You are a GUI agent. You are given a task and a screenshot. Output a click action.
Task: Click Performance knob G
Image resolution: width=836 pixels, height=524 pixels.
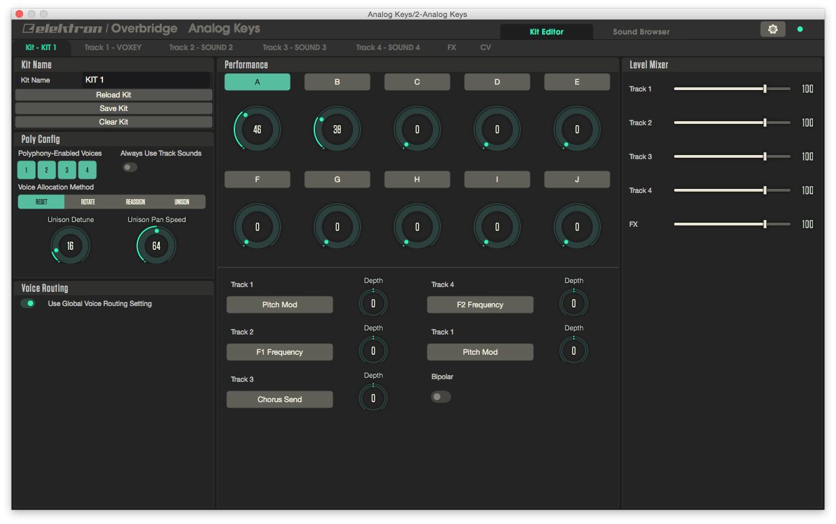pos(337,227)
